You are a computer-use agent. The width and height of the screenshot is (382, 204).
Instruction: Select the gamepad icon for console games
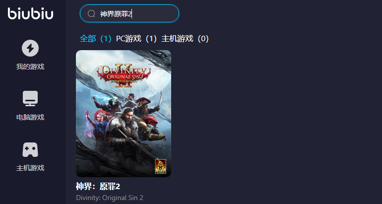(30, 149)
